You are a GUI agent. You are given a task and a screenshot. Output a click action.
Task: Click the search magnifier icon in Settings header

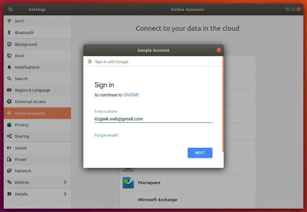click(x=10, y=9)
